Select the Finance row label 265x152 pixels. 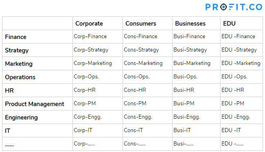click(15, 37)
